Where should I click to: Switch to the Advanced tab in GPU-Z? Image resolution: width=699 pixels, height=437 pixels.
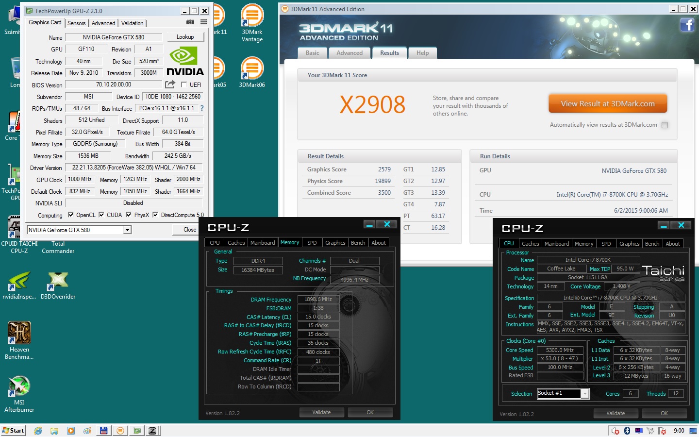pyautogui.click(x=103, y=23)
